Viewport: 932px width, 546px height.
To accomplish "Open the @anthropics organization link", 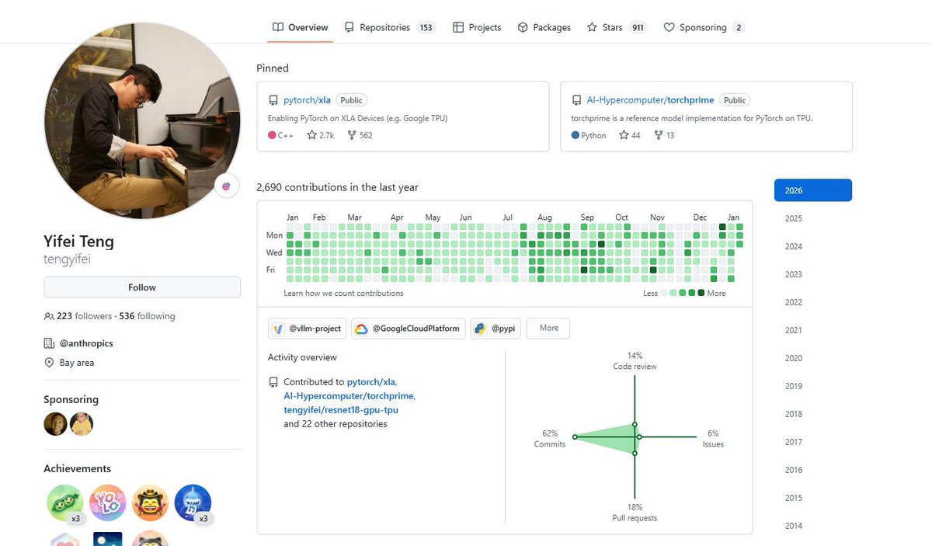I will point(86,343).
